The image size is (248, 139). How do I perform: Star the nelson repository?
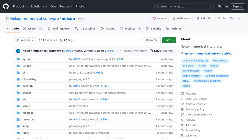[x=223, y=19]
